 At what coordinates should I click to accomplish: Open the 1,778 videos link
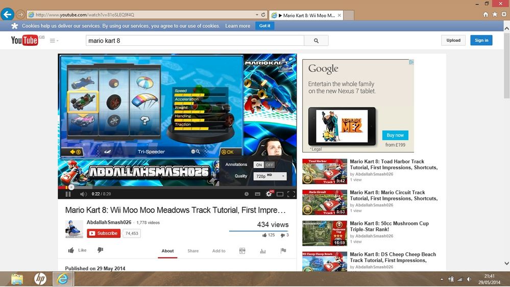tap(148, 223)
